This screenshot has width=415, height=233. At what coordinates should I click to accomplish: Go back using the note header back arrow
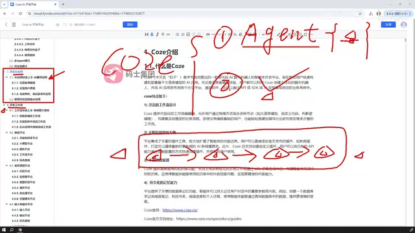click(6, 25)
